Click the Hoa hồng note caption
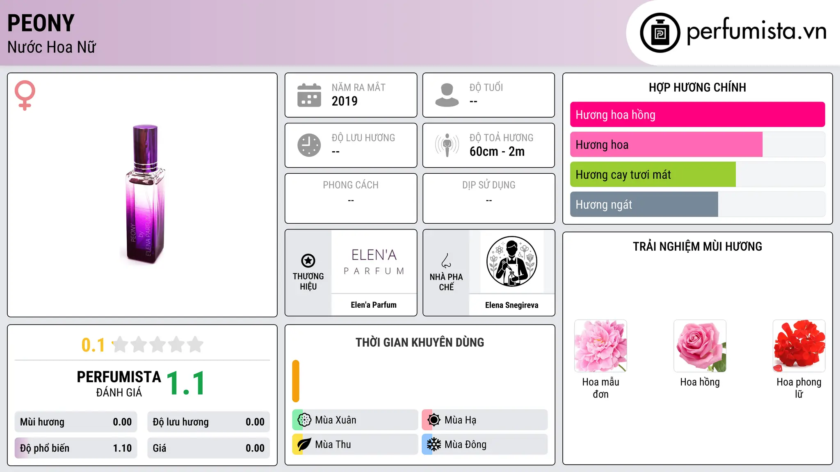840x472 pixels. (700, 382)
